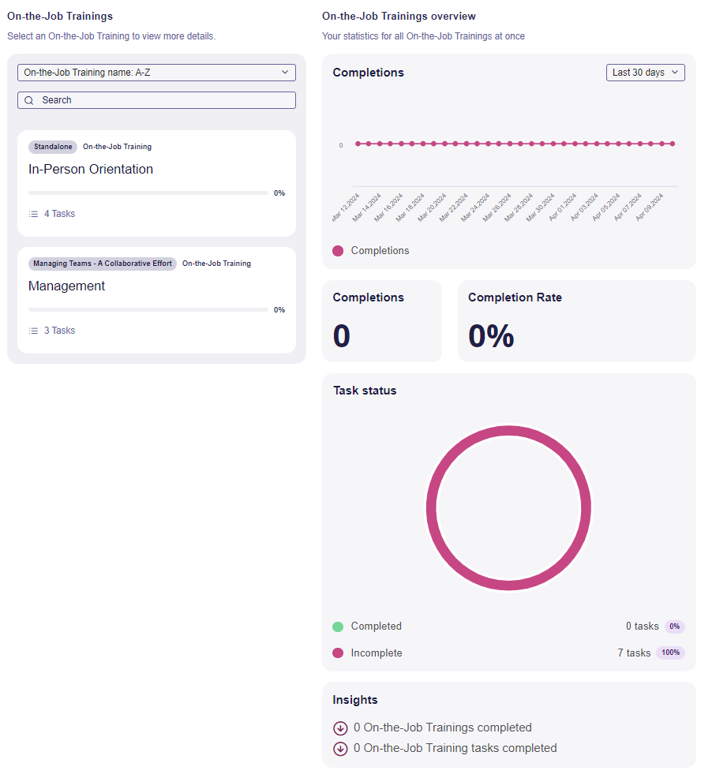701x778 pixels.
Task: Open the "Last 30 days" date range dropdown
Action: (x=645, y=72)
